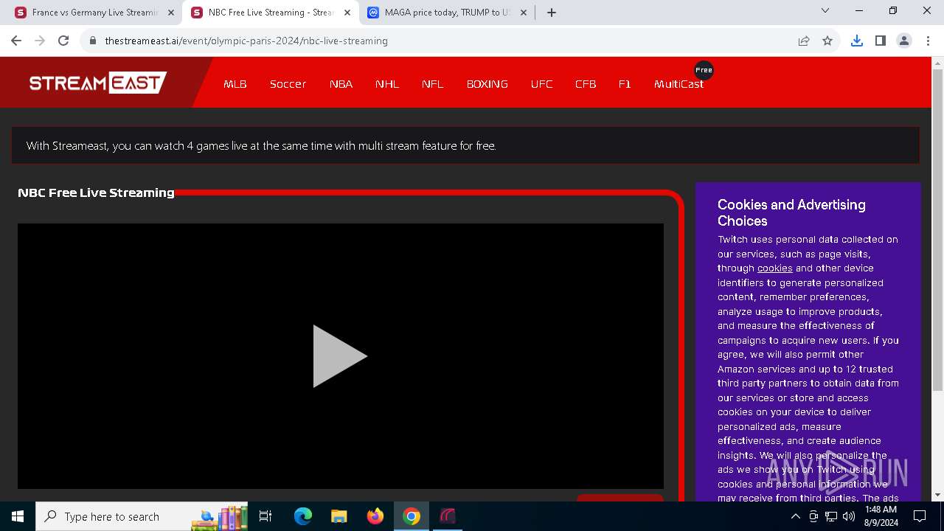The height and width of the screenshot is (531, 944).
Task: Open Task View on the taskbar
Action: pyautogui.click(x=265, y=516)
